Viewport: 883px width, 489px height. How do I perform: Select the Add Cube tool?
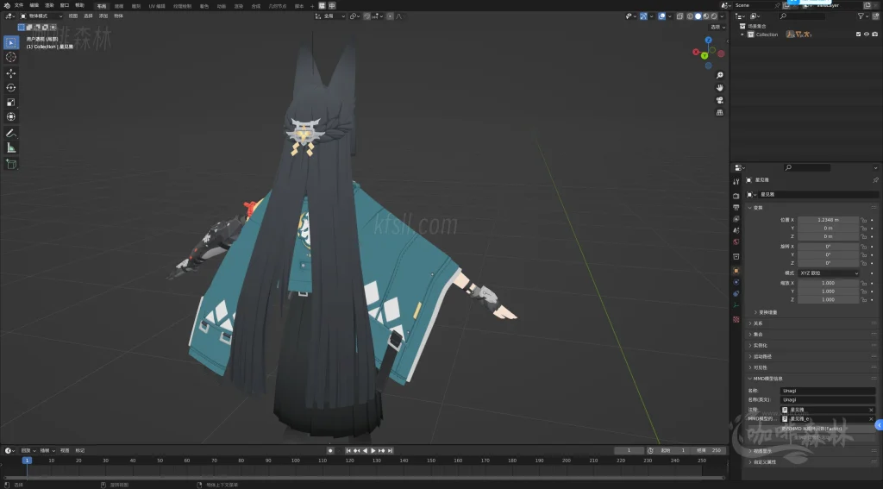[x=10, y=164]
